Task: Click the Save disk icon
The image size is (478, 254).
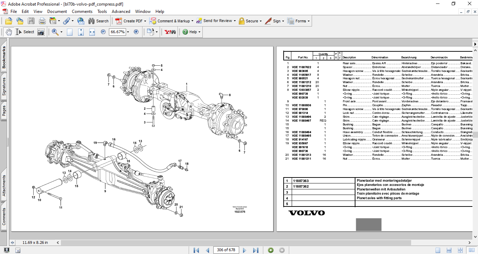Action: pyautogui.click(x=31, y=21)
